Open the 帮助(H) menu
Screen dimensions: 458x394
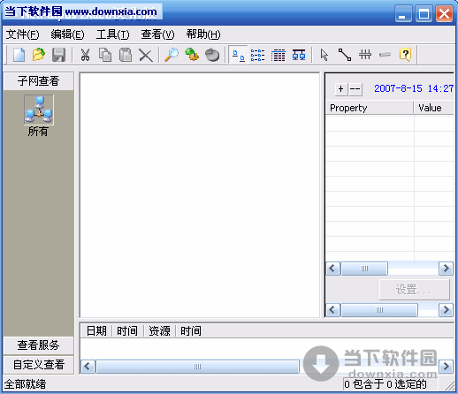(203, 34)
